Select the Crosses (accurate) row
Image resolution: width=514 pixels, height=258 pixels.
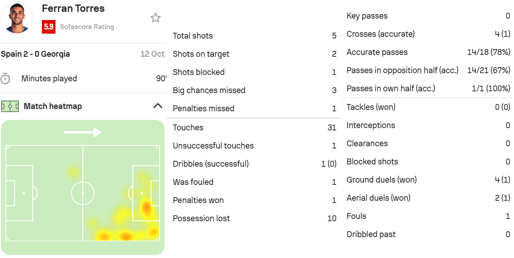[428, 34]
